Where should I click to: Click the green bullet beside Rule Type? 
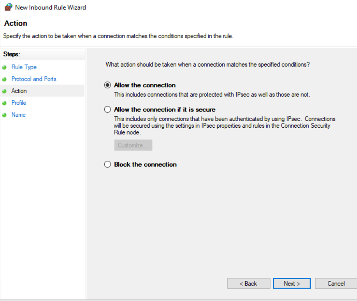pyautogui.click(x=4, y=67)
